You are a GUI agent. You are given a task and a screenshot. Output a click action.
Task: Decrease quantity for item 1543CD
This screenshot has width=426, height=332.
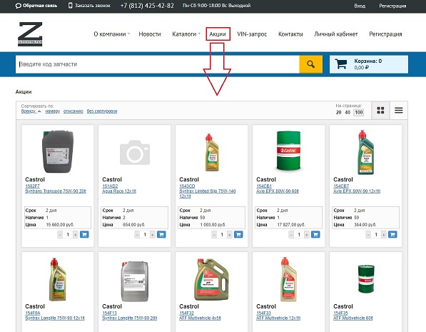coord(214,234)
